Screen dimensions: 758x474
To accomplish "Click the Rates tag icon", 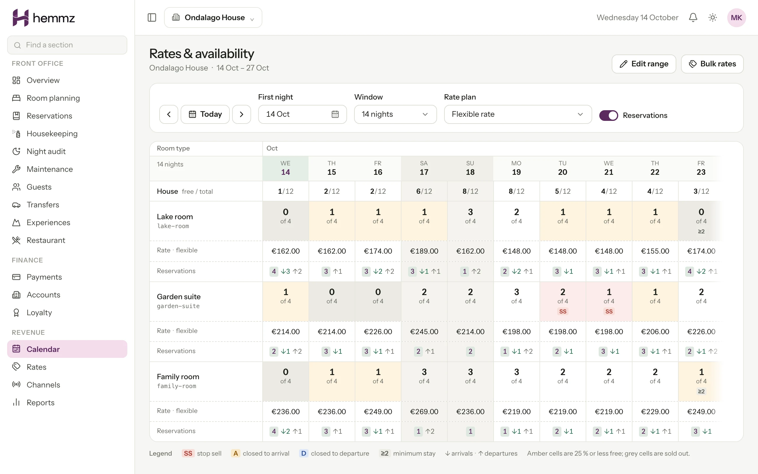I will pyautogui.click(x=16, y=367).
